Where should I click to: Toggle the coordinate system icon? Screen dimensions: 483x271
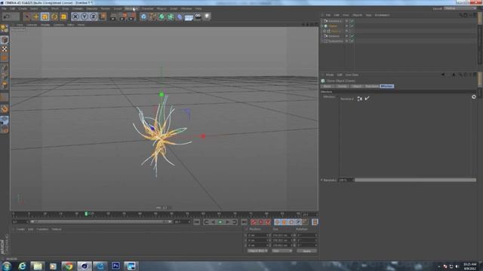pos(103,17)
